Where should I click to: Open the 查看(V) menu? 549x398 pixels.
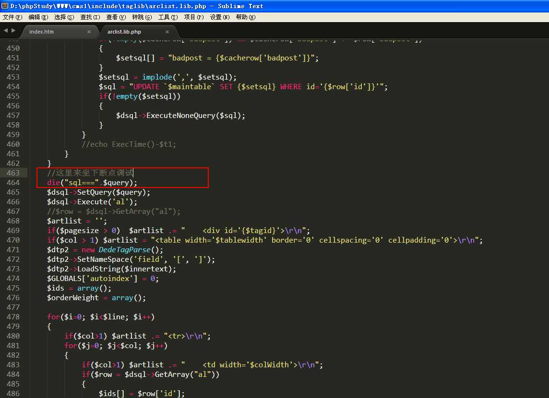(x=116, y=17)
